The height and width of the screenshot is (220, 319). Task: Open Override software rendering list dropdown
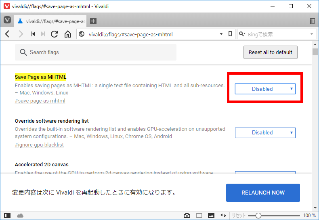[265, 133]
